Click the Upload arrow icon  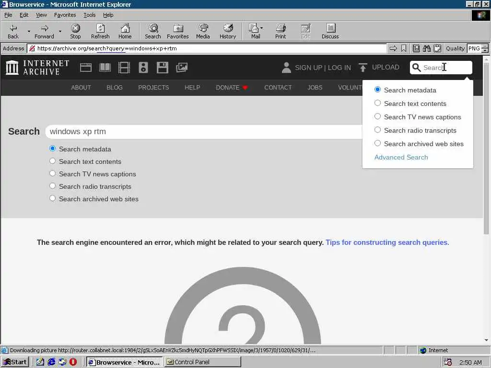coord(362,67)
